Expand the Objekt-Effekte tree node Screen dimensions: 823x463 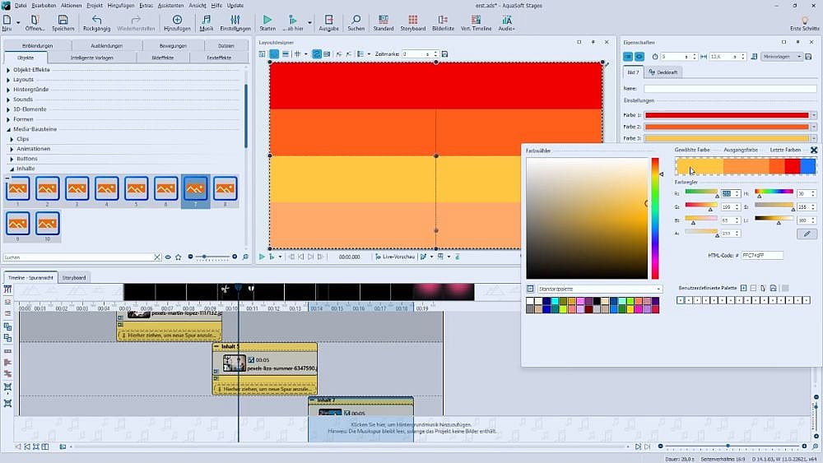pyautogui.click(x=7, y=70)
